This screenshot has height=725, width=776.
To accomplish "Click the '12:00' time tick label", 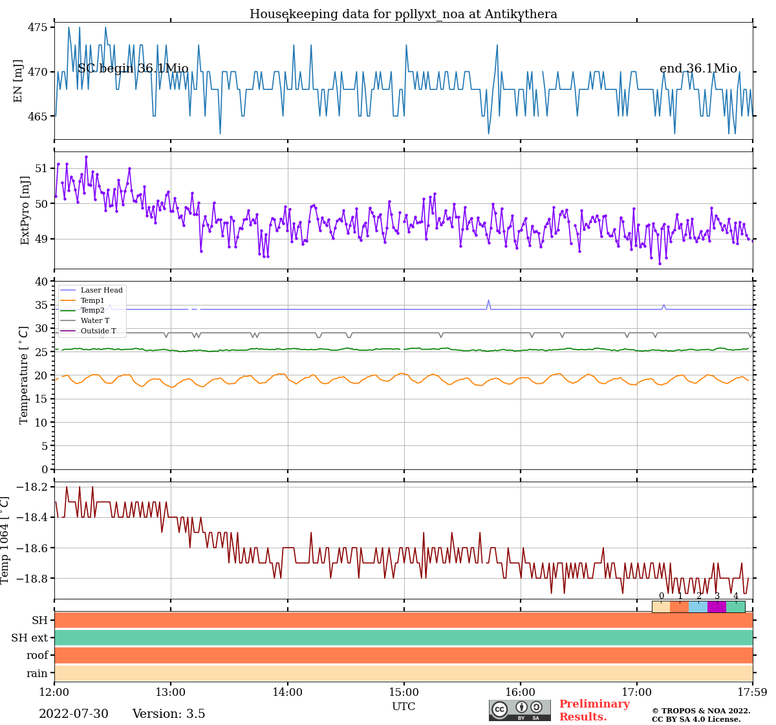I will point(54,693).
